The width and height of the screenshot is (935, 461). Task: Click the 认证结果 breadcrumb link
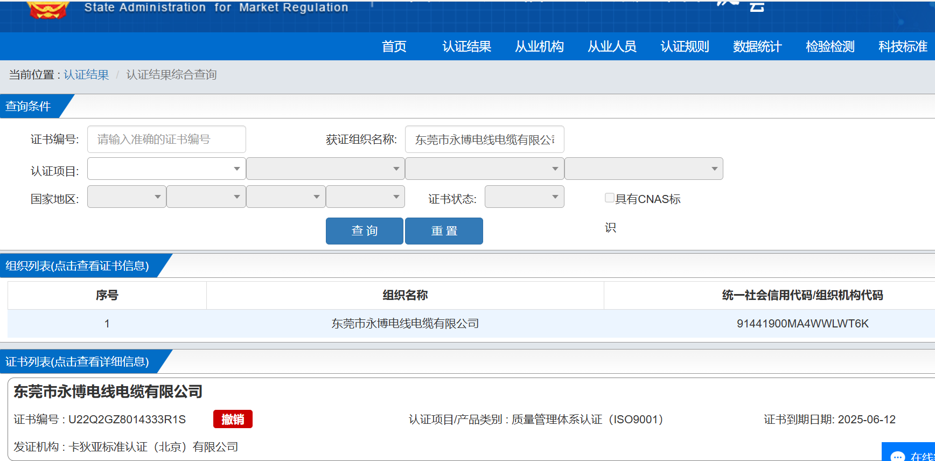86,75
